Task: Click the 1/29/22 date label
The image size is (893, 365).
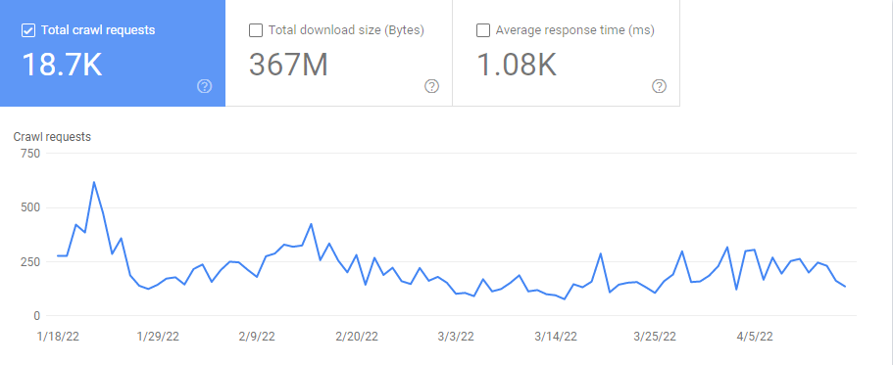Action: click(158, 337)
